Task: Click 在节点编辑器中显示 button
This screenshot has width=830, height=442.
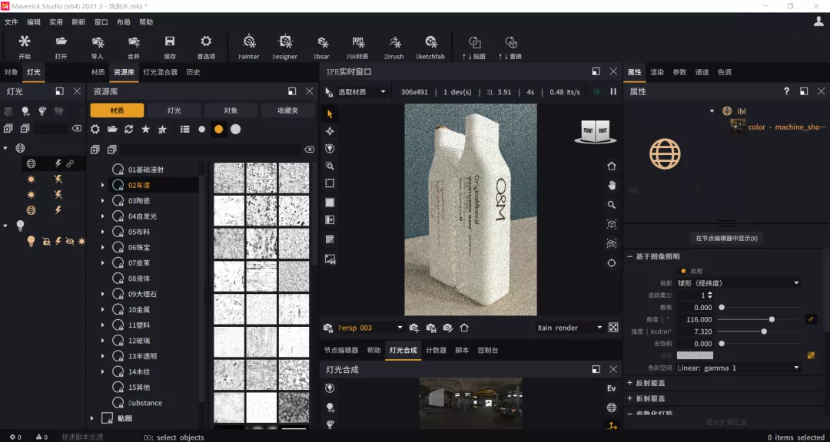Action: click(726, 239)
